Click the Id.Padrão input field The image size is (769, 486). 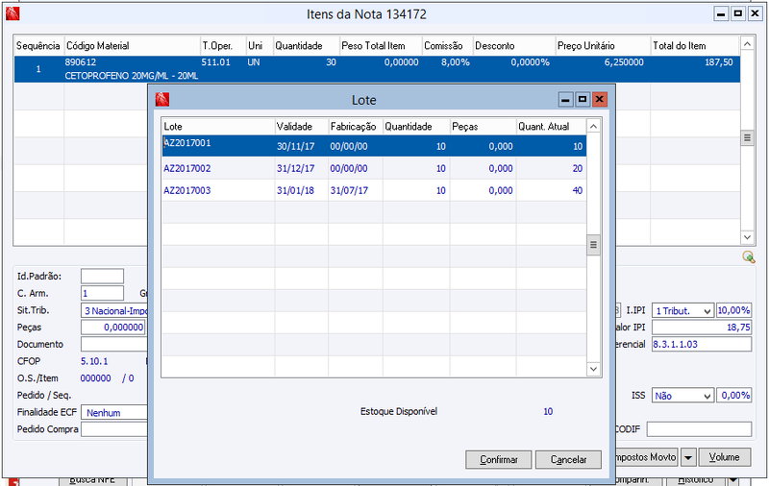[102, 276]
